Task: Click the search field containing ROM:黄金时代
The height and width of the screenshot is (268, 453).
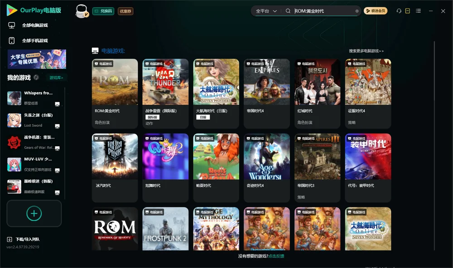Action: pyautogui.click(x=323, y=11)
